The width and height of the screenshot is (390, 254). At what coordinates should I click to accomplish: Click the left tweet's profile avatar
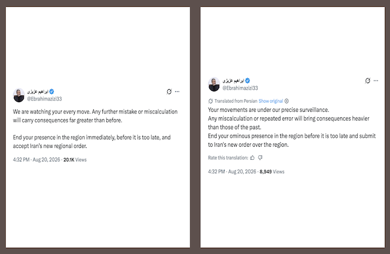click(x=19, y=95)
